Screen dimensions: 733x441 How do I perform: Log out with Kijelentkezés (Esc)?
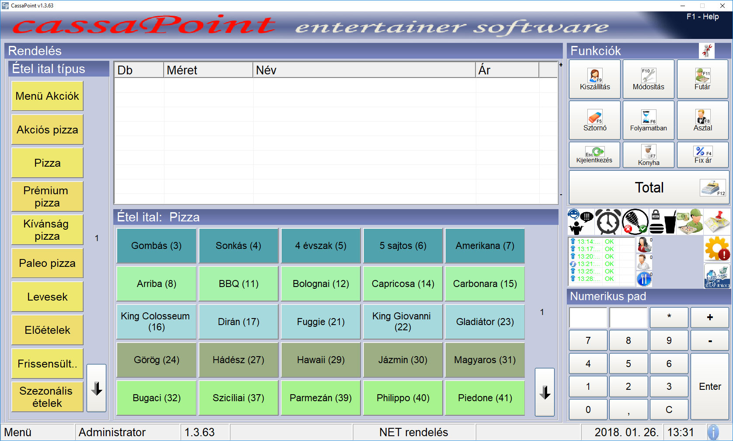594,155
